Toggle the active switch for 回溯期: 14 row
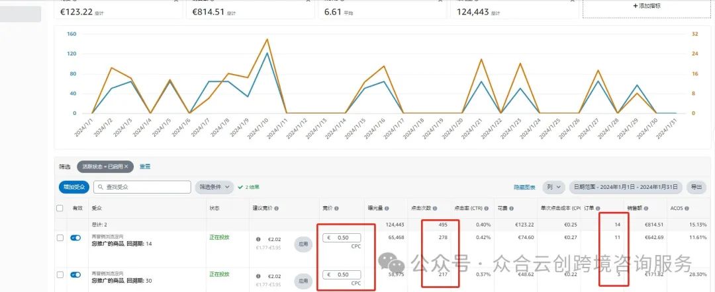The height and width of the screenshot is (292, 715). click(x=75, y=238)
